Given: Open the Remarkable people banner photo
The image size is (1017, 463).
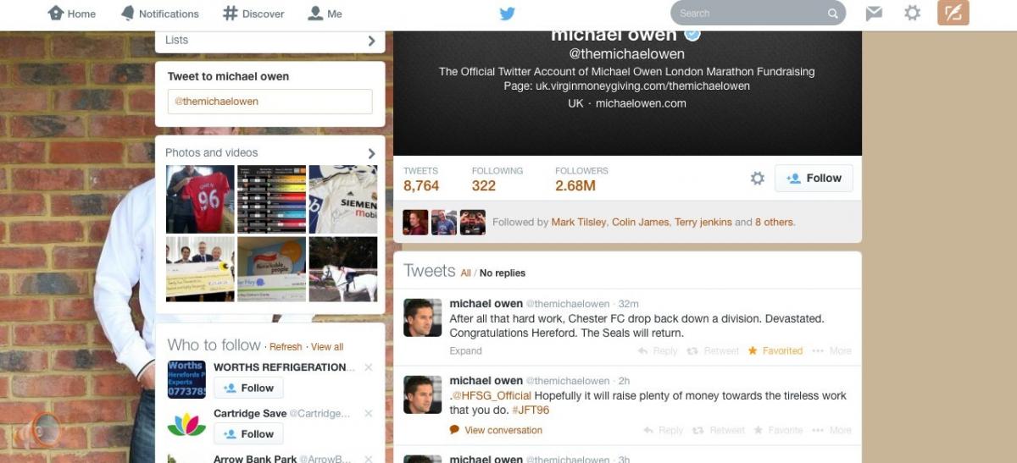Looking at the screenshot, I should click(271, 269).
